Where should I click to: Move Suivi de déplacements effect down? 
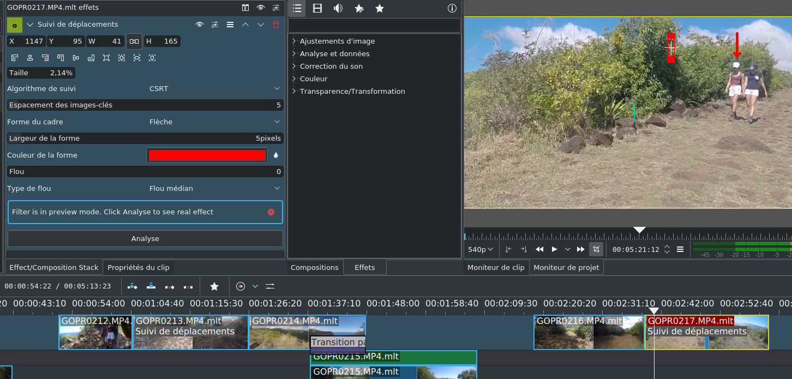pos(261,25)
